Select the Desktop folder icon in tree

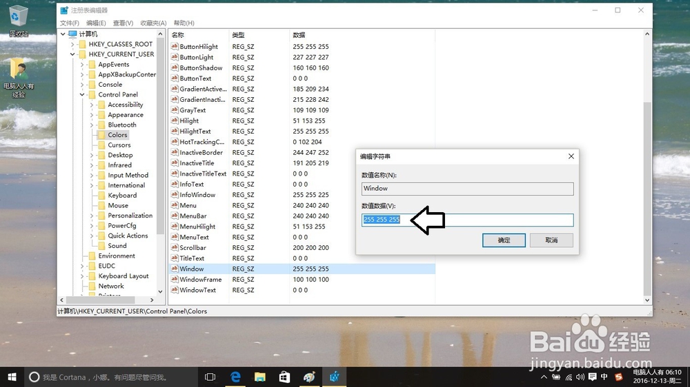point(101,155)
